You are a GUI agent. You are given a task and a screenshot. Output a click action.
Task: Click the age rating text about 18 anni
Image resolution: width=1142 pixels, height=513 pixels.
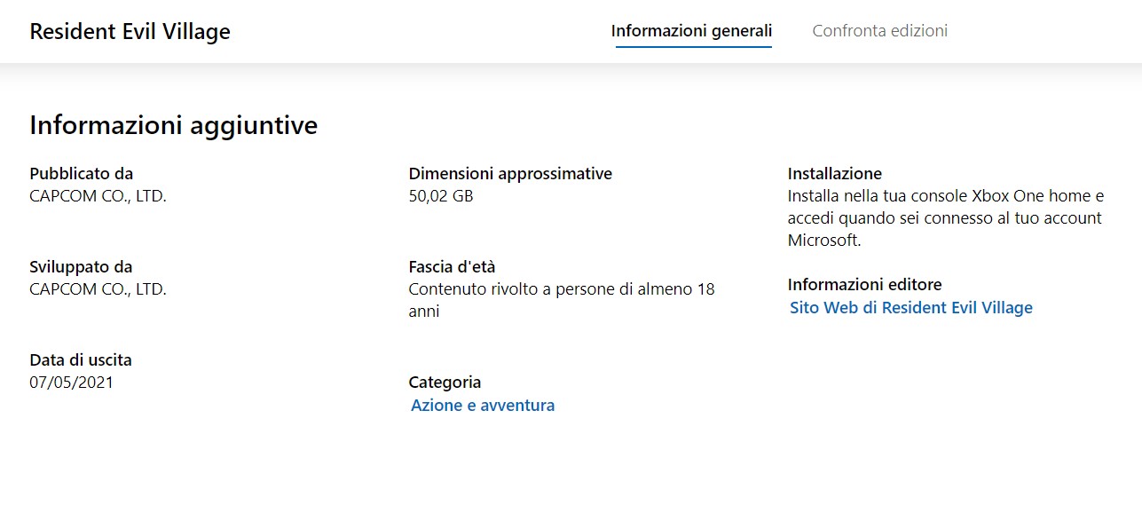tap(562, 300)
